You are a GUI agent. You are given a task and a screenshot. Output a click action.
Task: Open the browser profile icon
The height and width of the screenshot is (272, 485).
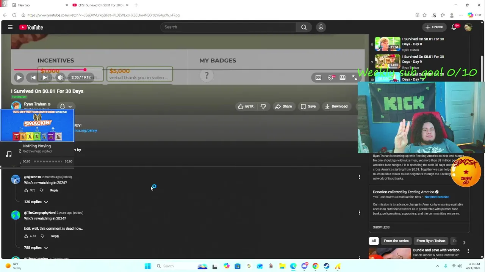pyautogui.click(x=452, y=15)
